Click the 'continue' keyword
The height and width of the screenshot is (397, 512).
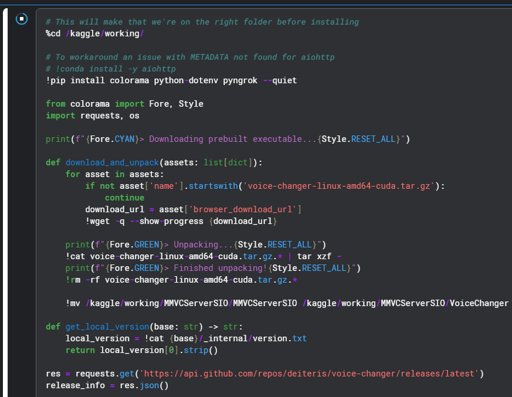coord(124,198)
